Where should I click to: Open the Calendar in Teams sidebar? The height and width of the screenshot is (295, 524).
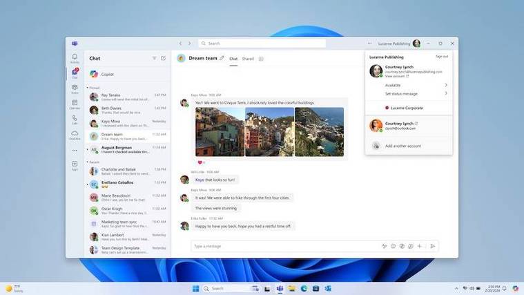click(x=75, y=104)
